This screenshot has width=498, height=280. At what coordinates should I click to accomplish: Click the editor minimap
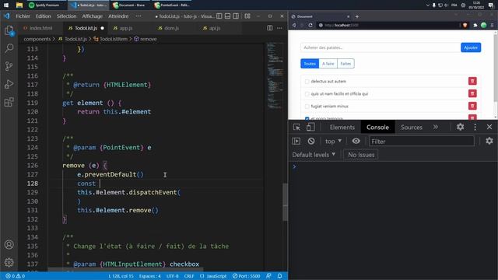(x=275, y=76)
